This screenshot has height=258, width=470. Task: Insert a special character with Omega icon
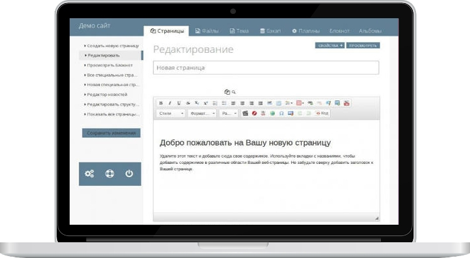click(281, 113)
